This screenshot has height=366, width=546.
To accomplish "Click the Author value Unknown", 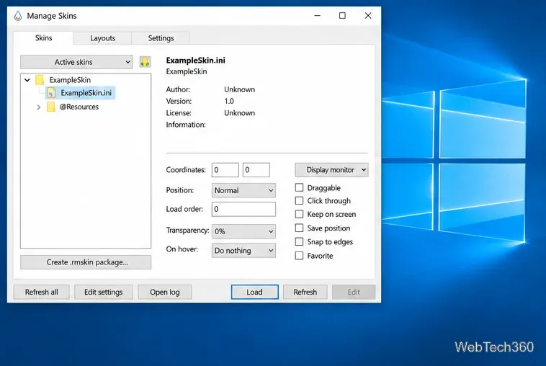I will click(240, 89).
